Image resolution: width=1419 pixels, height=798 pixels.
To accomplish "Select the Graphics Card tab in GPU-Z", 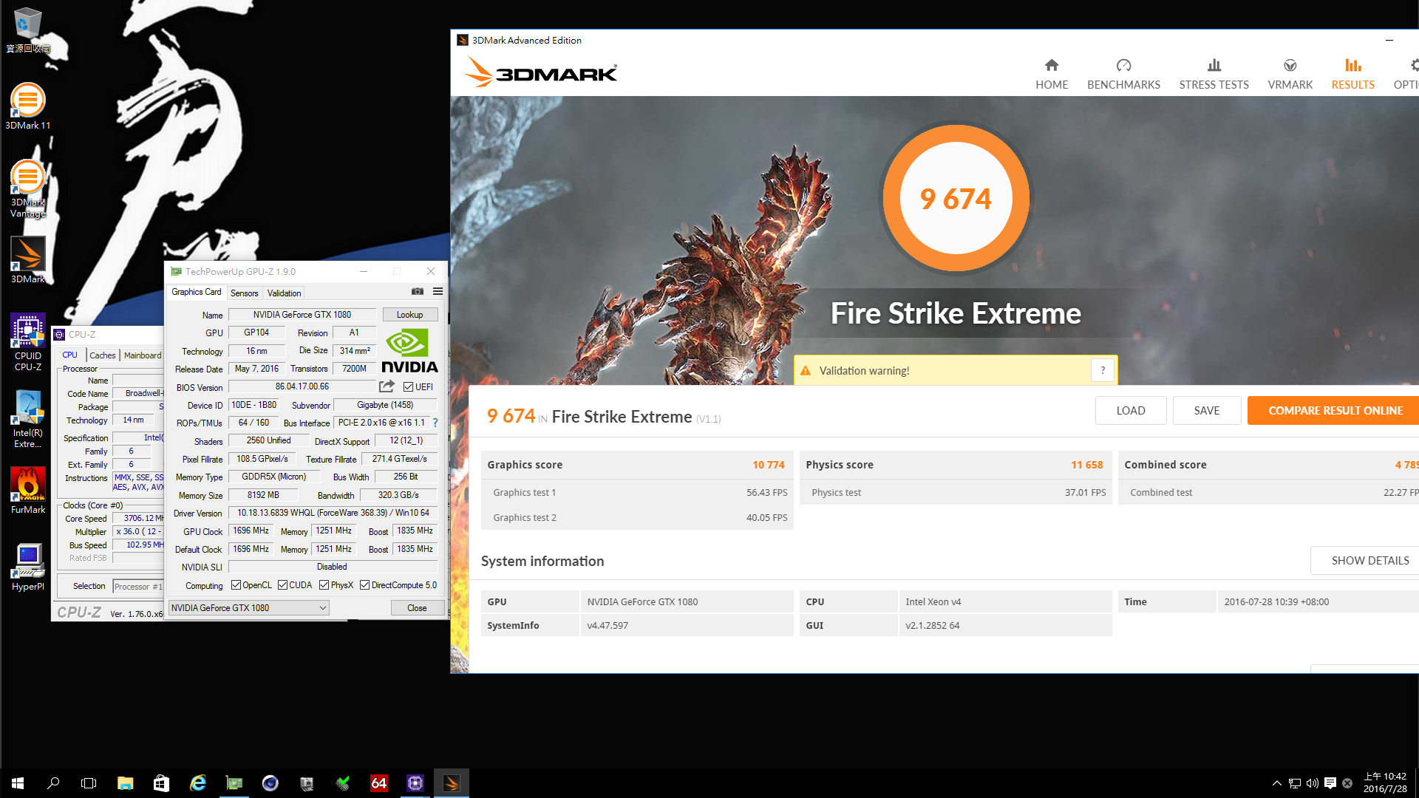I will pos(196,292).
